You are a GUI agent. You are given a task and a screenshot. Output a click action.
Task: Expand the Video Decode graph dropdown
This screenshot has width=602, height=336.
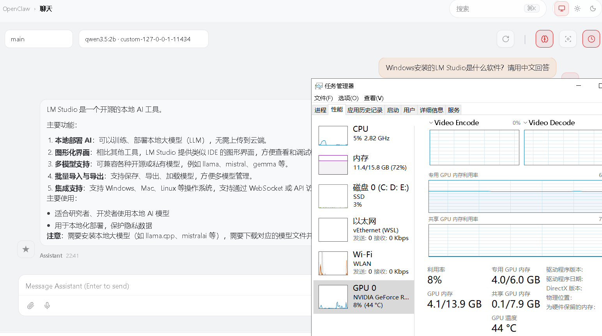pyautogui.click(x=525, y=123)
